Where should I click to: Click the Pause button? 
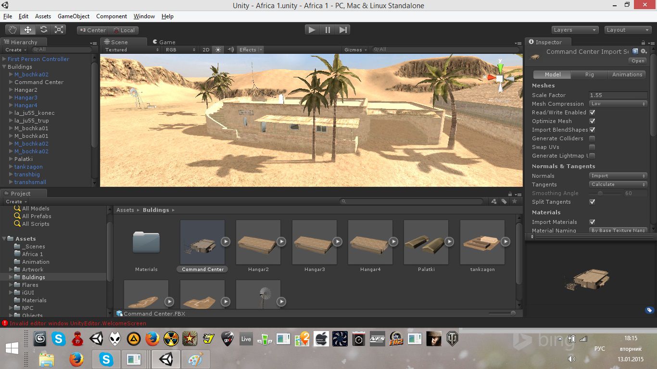[328, 30]
